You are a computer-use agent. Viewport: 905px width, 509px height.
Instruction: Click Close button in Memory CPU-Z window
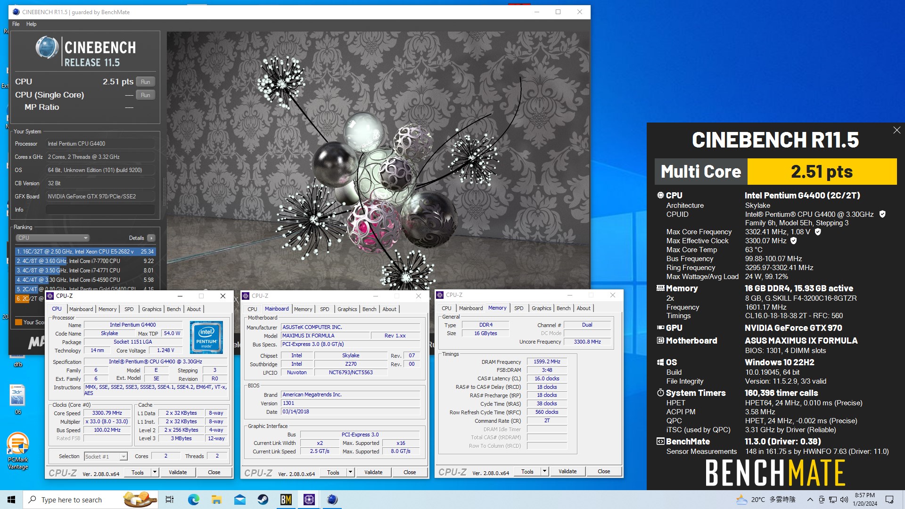604,471
